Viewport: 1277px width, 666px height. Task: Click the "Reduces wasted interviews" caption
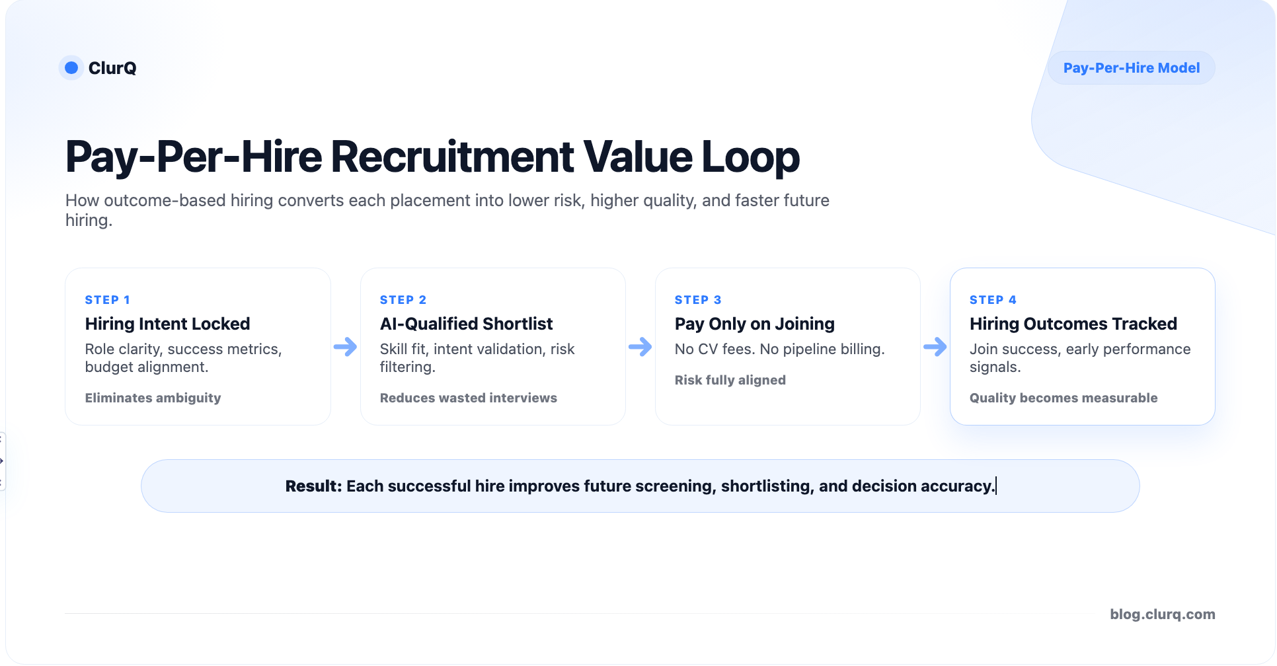coord(468,398)
